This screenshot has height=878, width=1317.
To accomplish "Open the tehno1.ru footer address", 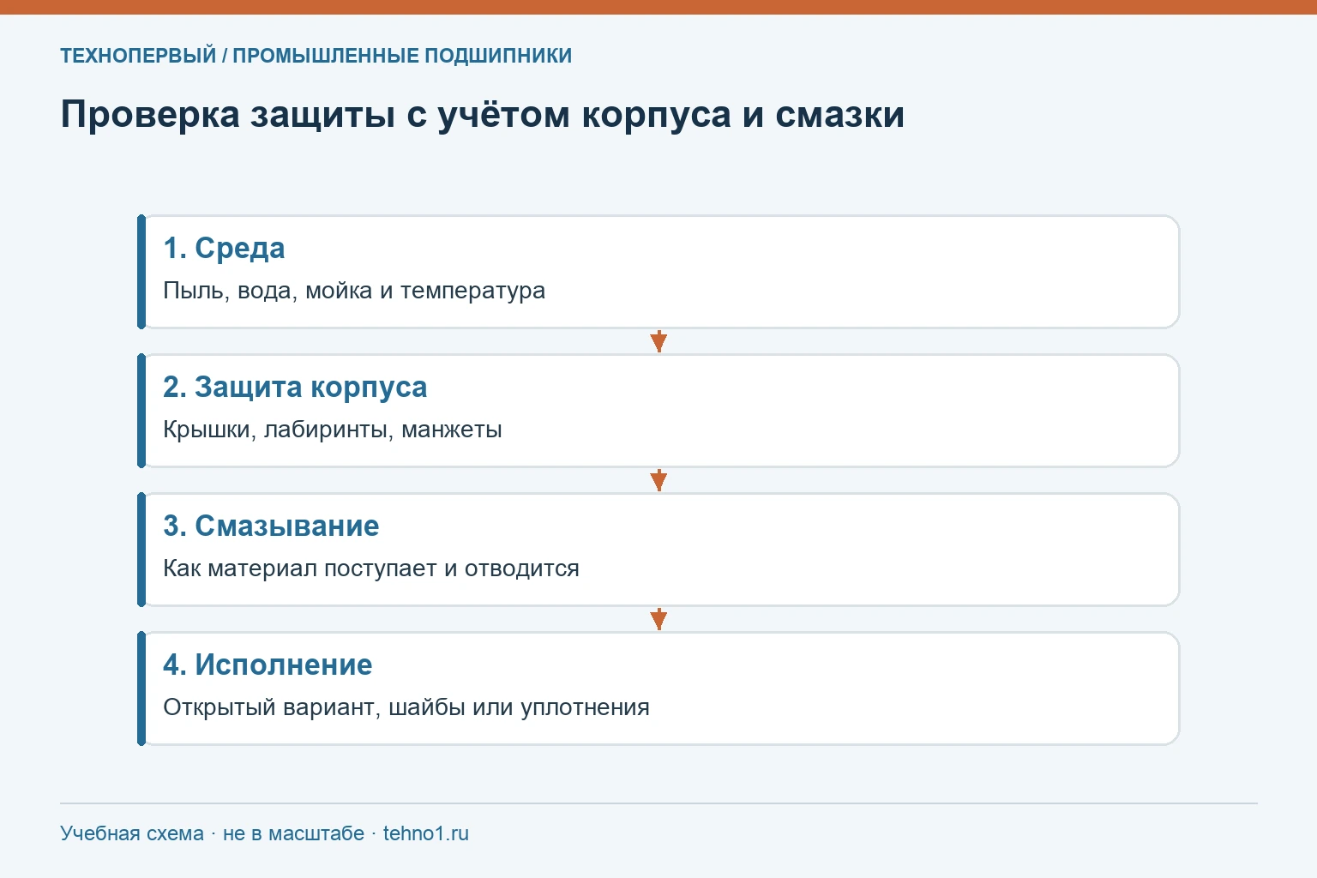I will coord(426,833).
